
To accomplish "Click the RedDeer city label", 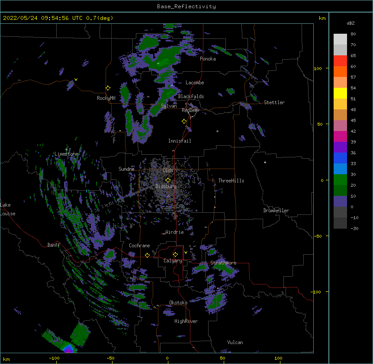I will (190, 110).
